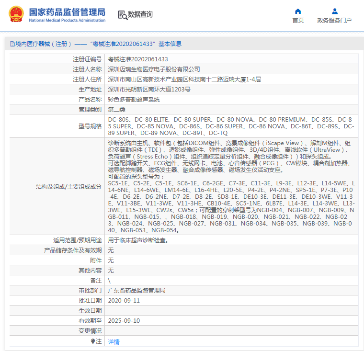
Task: Go to 首页 via its text label
Action: (x=298, y=20)
